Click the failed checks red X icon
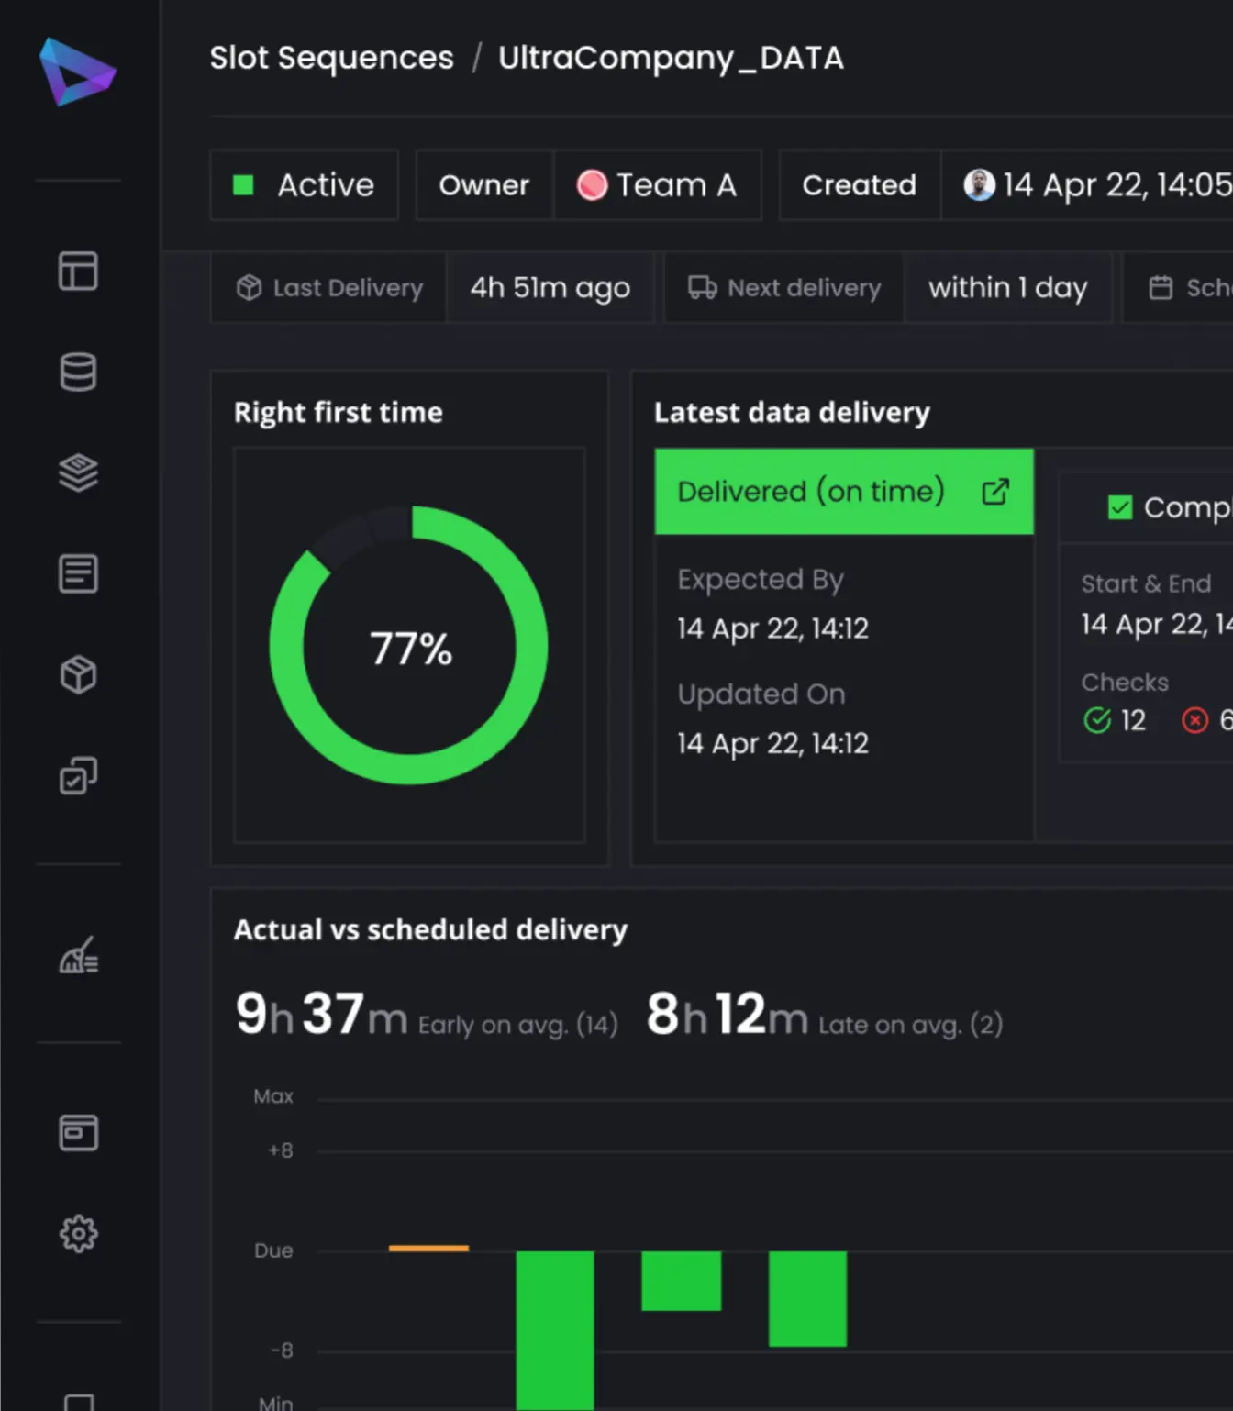The image size is (1233, 1411). click(x=1194, y=720)
